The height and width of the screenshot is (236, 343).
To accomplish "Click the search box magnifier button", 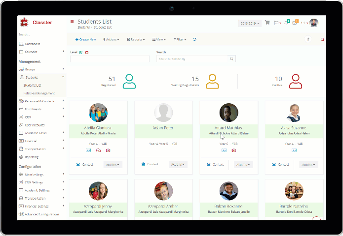I will click(231, 59).
